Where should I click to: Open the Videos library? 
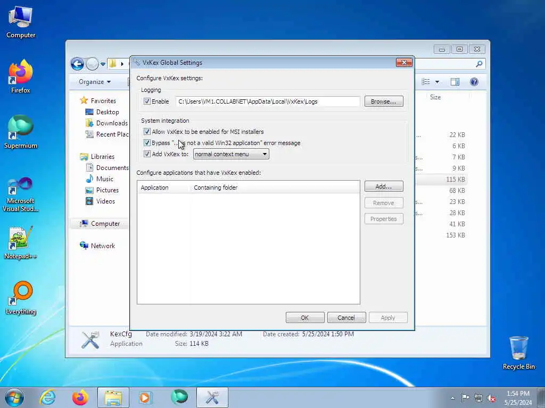coord(105,201)
